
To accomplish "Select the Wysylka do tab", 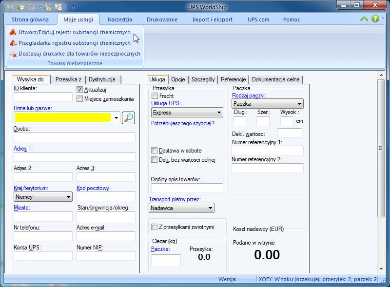I will click(30, 79).
